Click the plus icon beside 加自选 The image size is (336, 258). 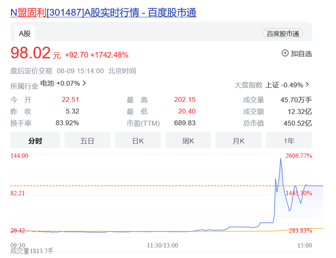[285, 53]
